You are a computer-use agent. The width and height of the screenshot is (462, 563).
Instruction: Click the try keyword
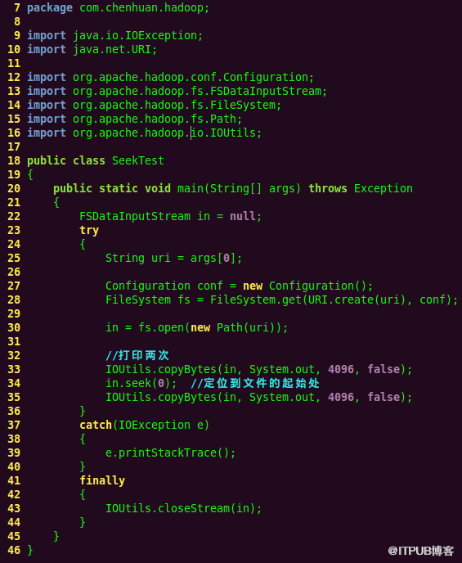89,231
